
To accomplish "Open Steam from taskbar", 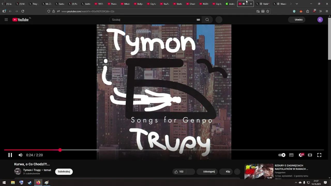I will coord(30,183).
